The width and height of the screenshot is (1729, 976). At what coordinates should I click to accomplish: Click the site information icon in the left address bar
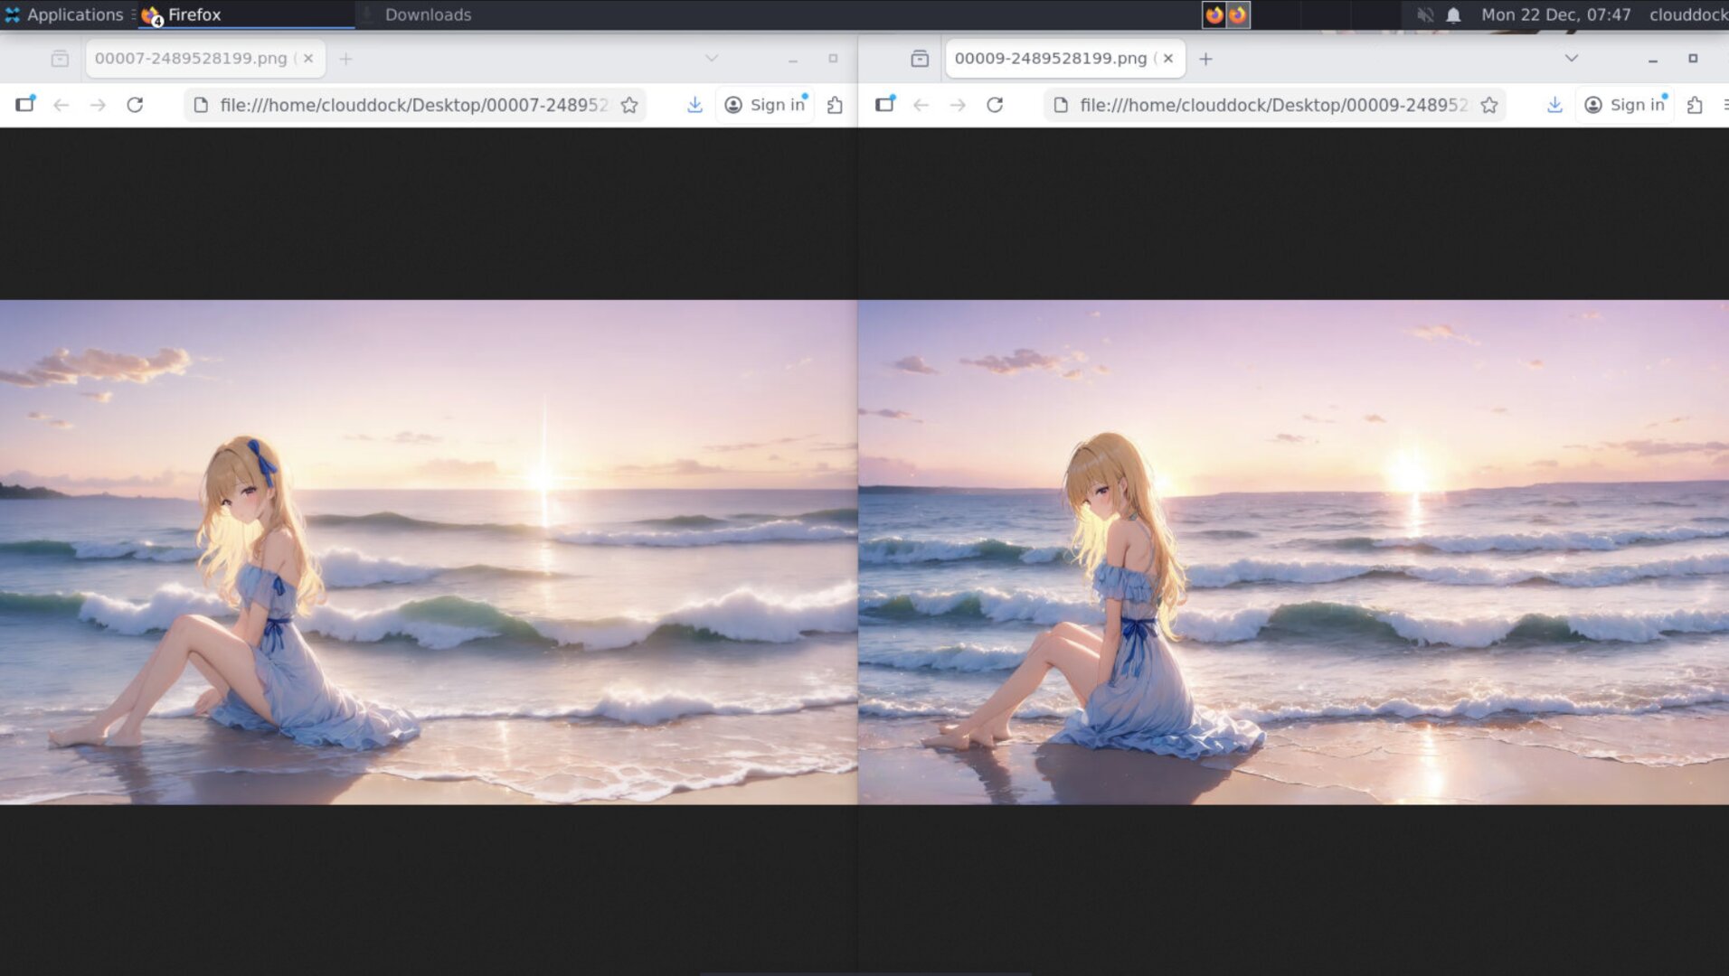(201, 105)
